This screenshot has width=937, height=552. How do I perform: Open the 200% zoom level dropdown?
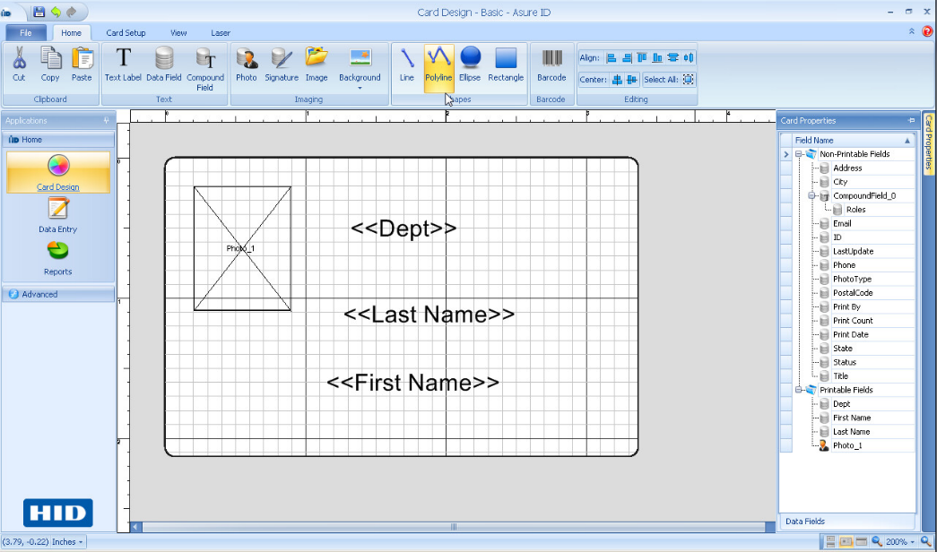coord(913,542)
